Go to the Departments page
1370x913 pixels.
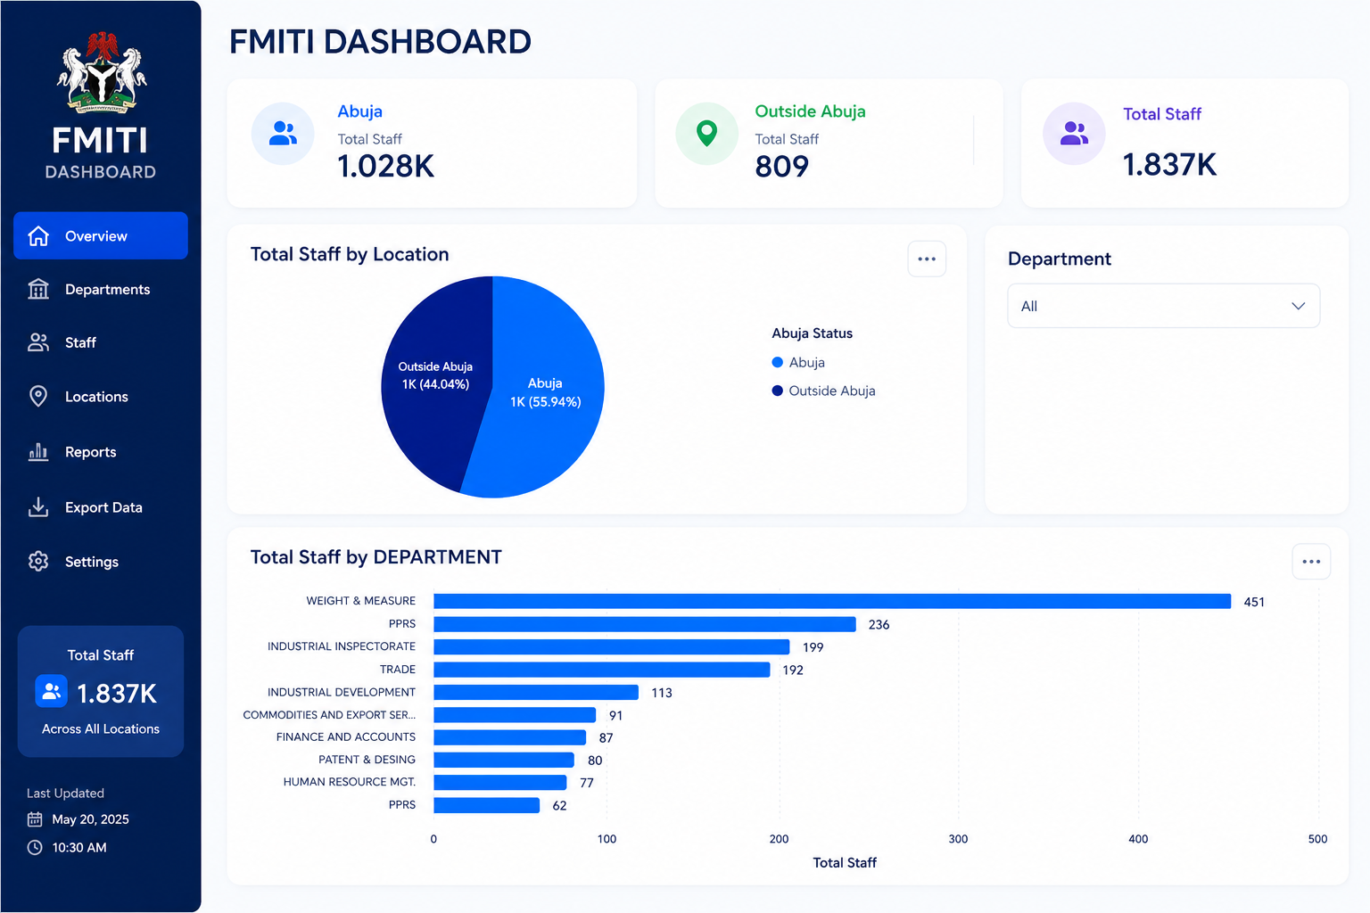[x=101, y=289]
